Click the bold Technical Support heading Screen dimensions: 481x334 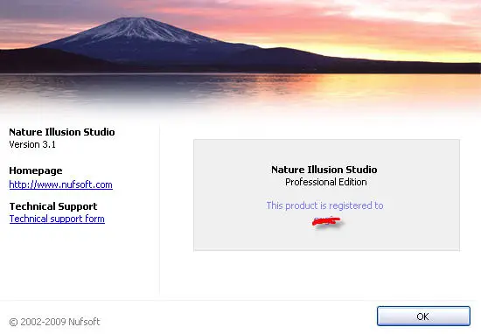53,206
